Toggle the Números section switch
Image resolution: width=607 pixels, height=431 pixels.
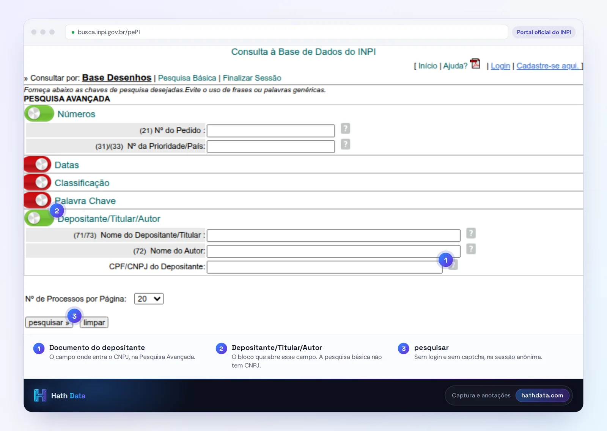[39, 113]
